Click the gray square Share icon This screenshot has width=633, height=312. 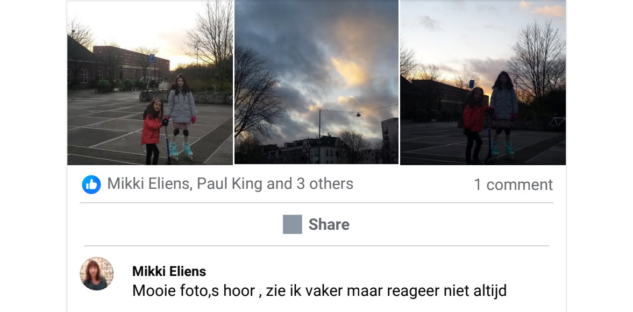[292, 224]
